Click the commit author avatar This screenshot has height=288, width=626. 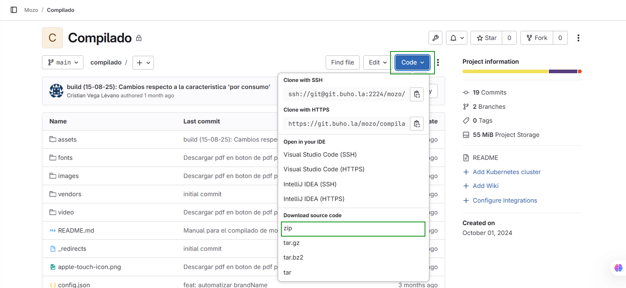coord(56,91)
